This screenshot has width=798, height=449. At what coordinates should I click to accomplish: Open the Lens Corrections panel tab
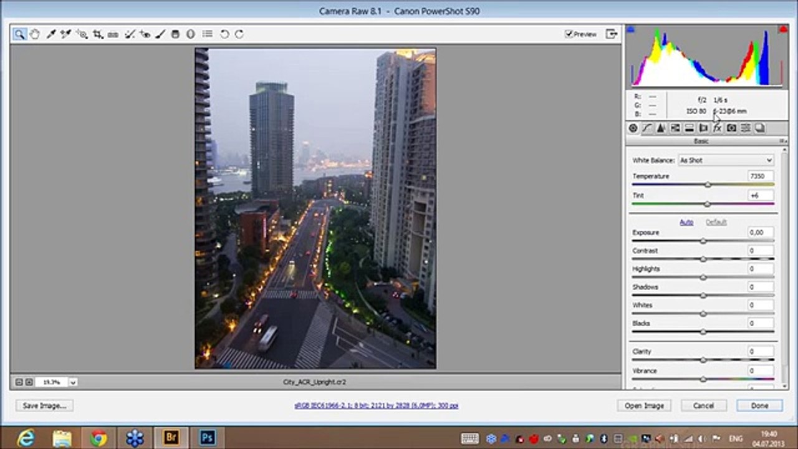click(703, 128)
